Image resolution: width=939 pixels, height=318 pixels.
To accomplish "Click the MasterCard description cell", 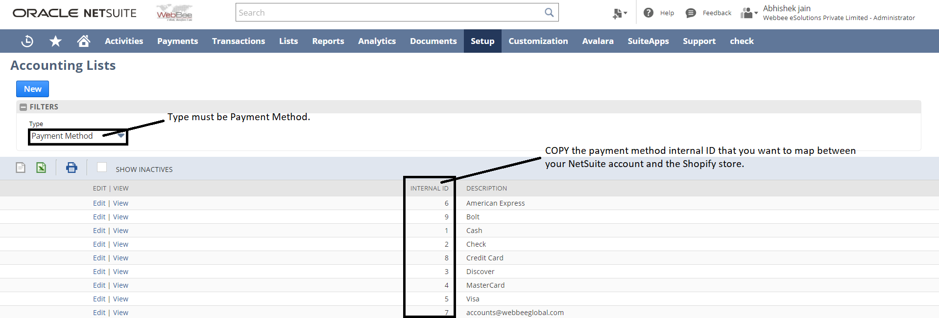I will click(485, 285).
